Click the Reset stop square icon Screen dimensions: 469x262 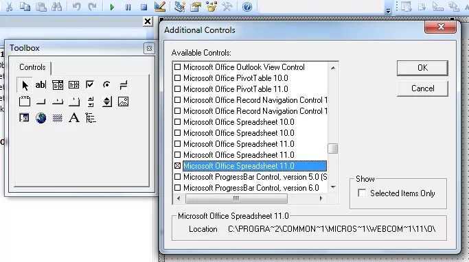click(x=144, y=7)
